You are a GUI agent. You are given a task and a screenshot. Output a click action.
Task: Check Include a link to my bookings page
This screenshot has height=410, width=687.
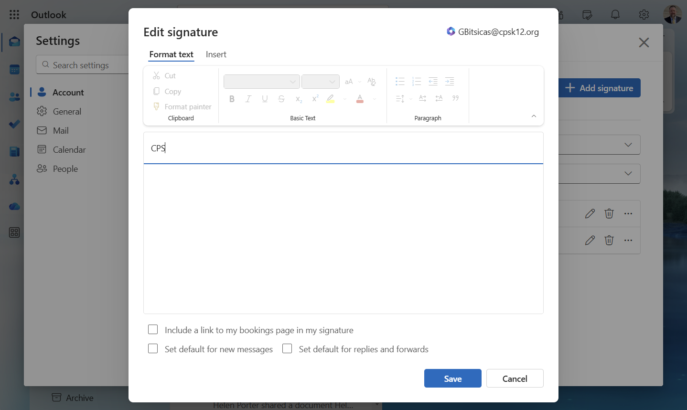tap(153, 329)
